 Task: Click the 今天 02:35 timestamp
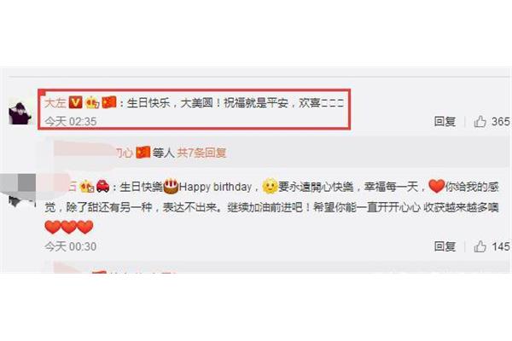point(71,122)
